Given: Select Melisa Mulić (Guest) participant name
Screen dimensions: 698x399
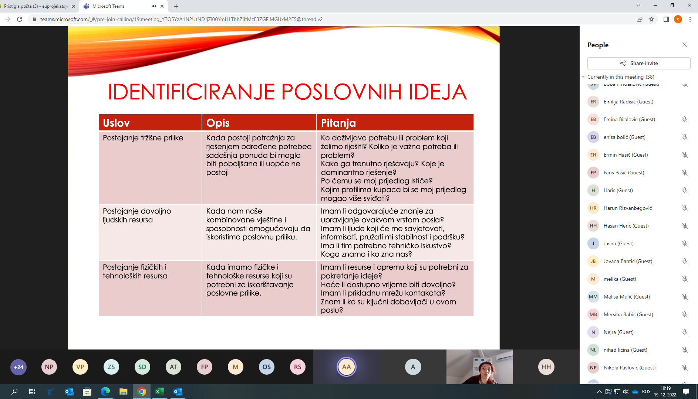Looking at the screenshot, I should point(627,297).
